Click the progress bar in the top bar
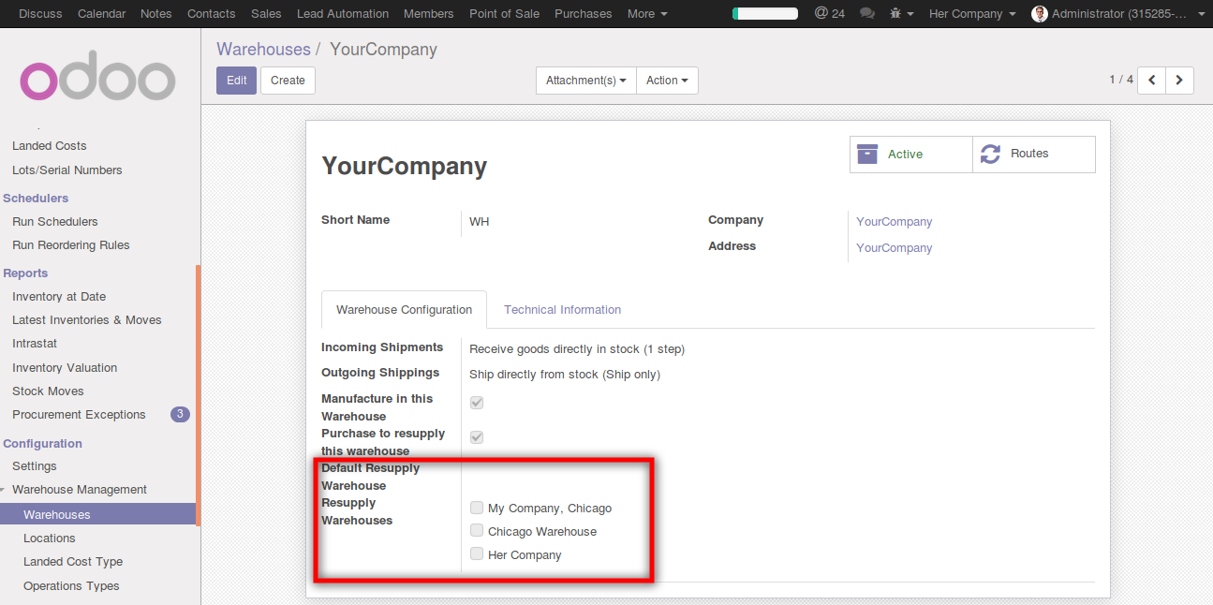Viewport: 1213px width, 605px height. [x=765, y=14]
